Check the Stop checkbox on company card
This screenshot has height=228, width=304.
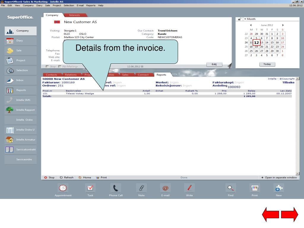coord(47,66)
